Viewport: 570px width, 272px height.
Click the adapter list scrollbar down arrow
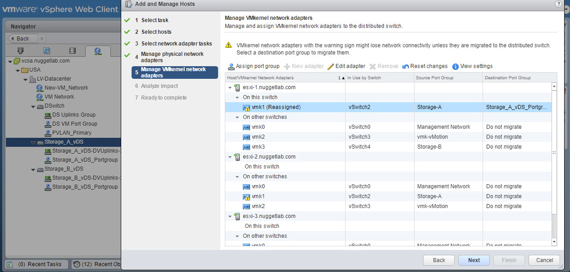coord(554,242)
